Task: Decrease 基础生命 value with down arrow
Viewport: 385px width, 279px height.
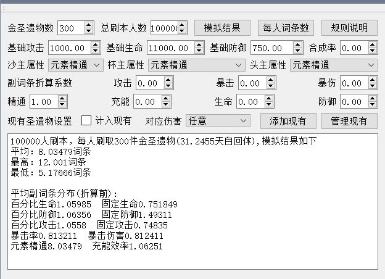Action: pos(199,51)
